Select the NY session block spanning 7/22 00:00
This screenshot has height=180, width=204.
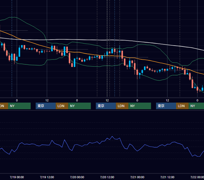coord(196,106)
